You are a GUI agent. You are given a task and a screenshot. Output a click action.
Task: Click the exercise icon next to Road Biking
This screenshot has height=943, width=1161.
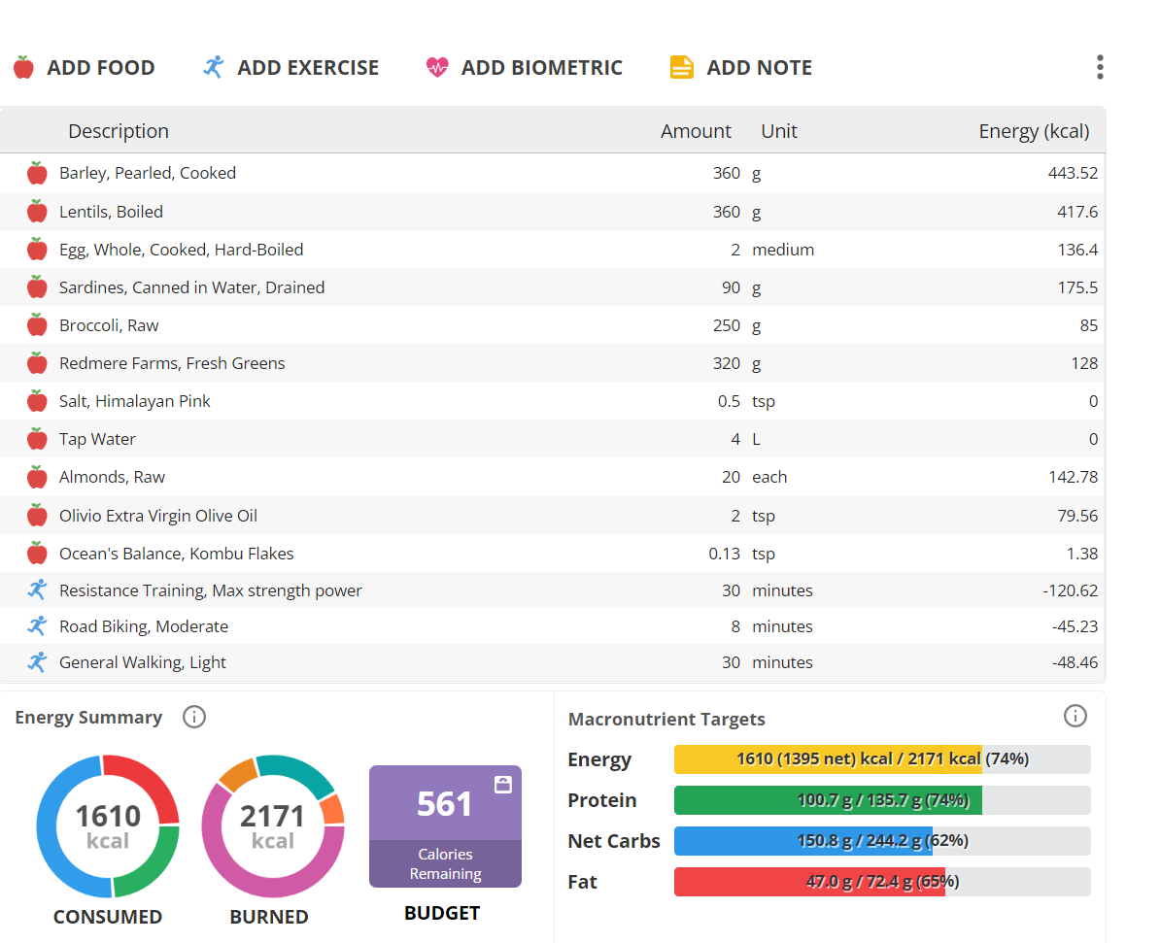(x=37, y=626)
